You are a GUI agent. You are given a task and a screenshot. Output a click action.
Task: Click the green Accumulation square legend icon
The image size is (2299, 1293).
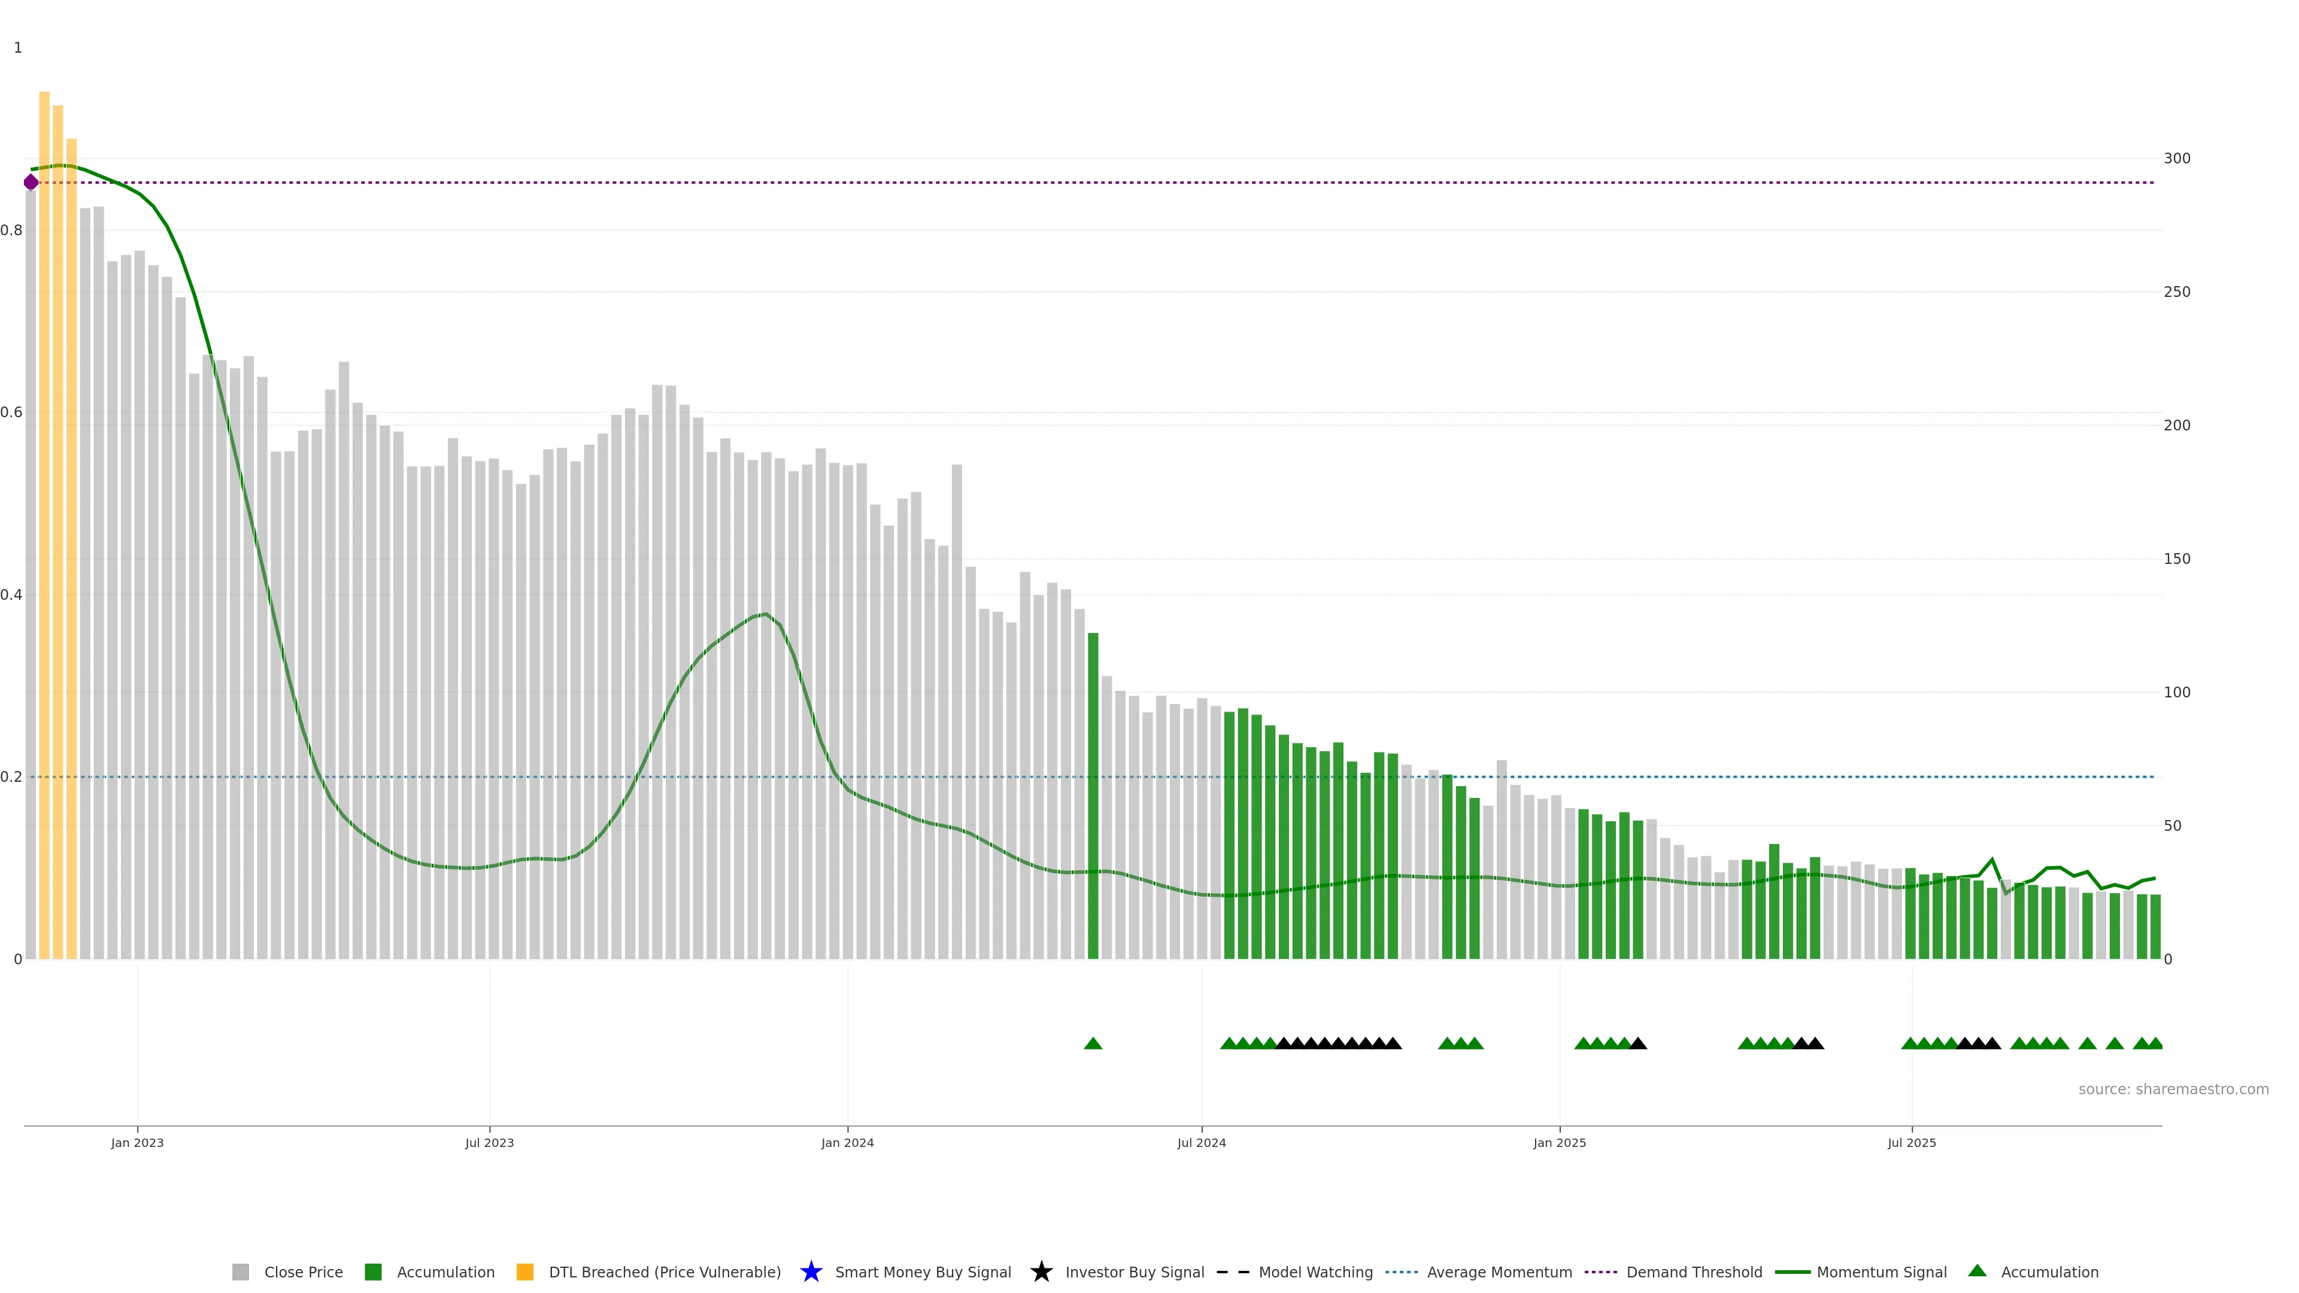click(x=373, y=1271)
